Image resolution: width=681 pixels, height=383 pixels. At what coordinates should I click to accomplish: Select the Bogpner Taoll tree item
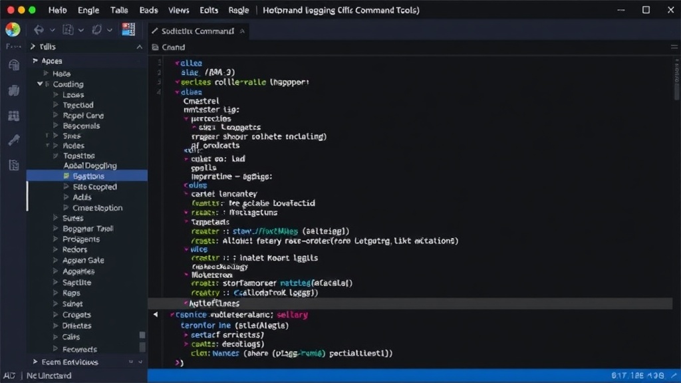(x=88, y=229)
